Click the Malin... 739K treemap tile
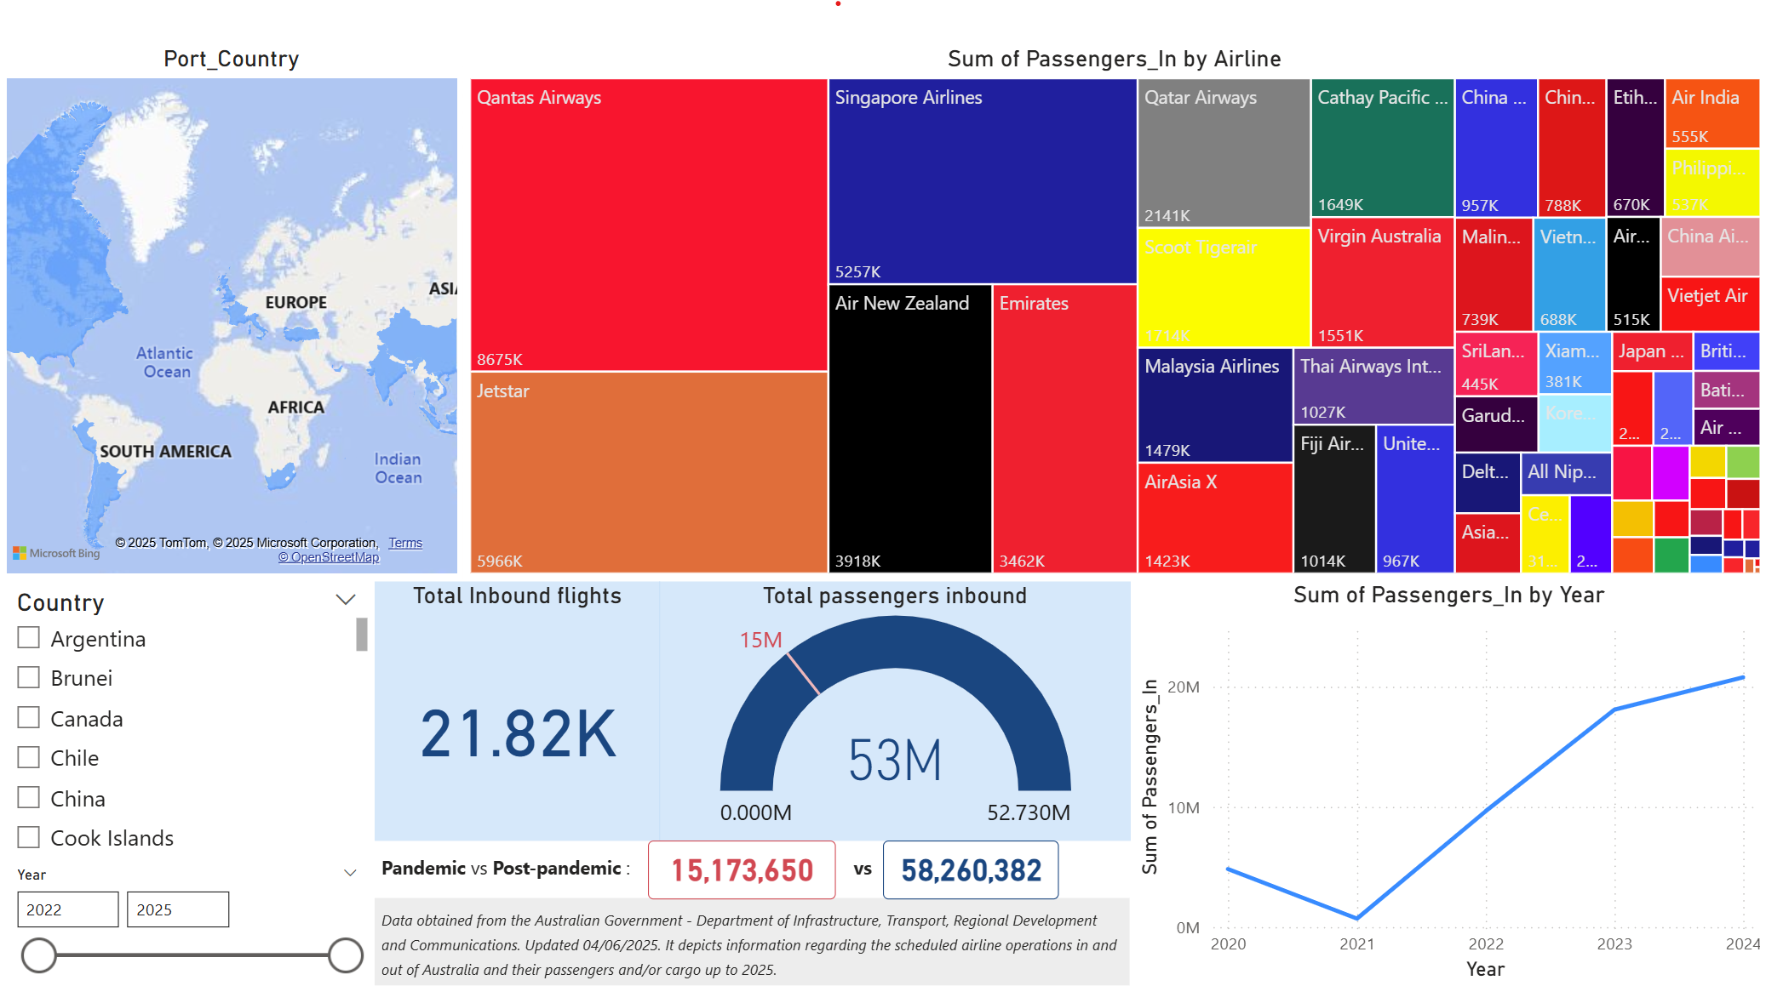Screen dimensions: 1766x986 click(x=1494, y=275)
